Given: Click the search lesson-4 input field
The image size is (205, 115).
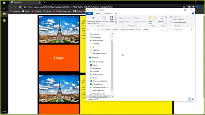Looking at the screenshot, I should (x=181, y=30).
